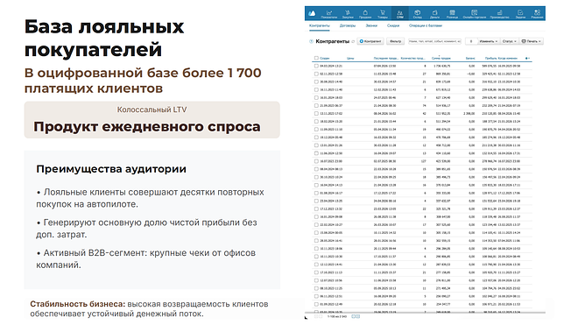The image size is (578, 325).
Task: Click the Стабильность бизнеса bold text
Action: 78,304
